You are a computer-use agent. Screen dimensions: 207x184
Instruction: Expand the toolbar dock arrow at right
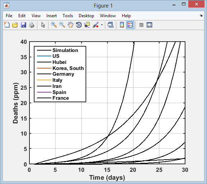[201, 16]
